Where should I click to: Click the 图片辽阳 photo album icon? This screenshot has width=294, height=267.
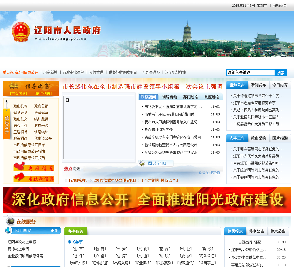(142, 163)
